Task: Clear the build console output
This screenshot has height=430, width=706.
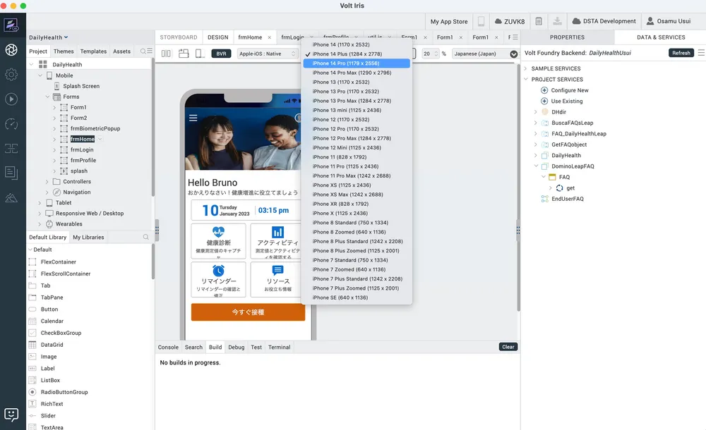Action: (x=508, y=347)
